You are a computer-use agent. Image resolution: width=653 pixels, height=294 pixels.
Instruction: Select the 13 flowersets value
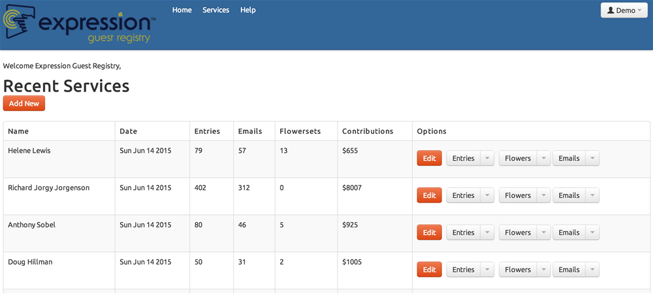[283, 151]
